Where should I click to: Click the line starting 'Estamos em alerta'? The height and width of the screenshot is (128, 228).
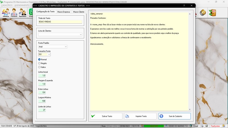click(x=135, y=33)
